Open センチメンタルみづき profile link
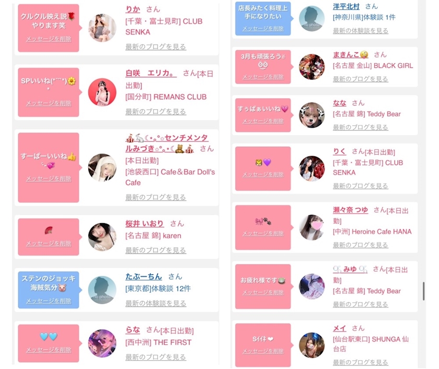Image resolution: width=439 pixels, height=369 pixels. [x=167, y=143]
